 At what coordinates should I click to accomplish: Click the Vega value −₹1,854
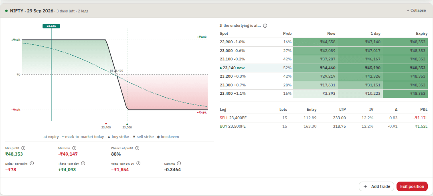120,170
